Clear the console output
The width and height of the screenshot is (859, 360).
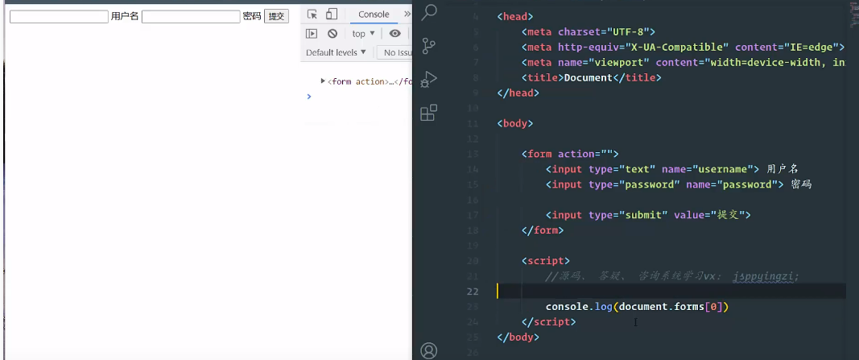tap(332, 34)
